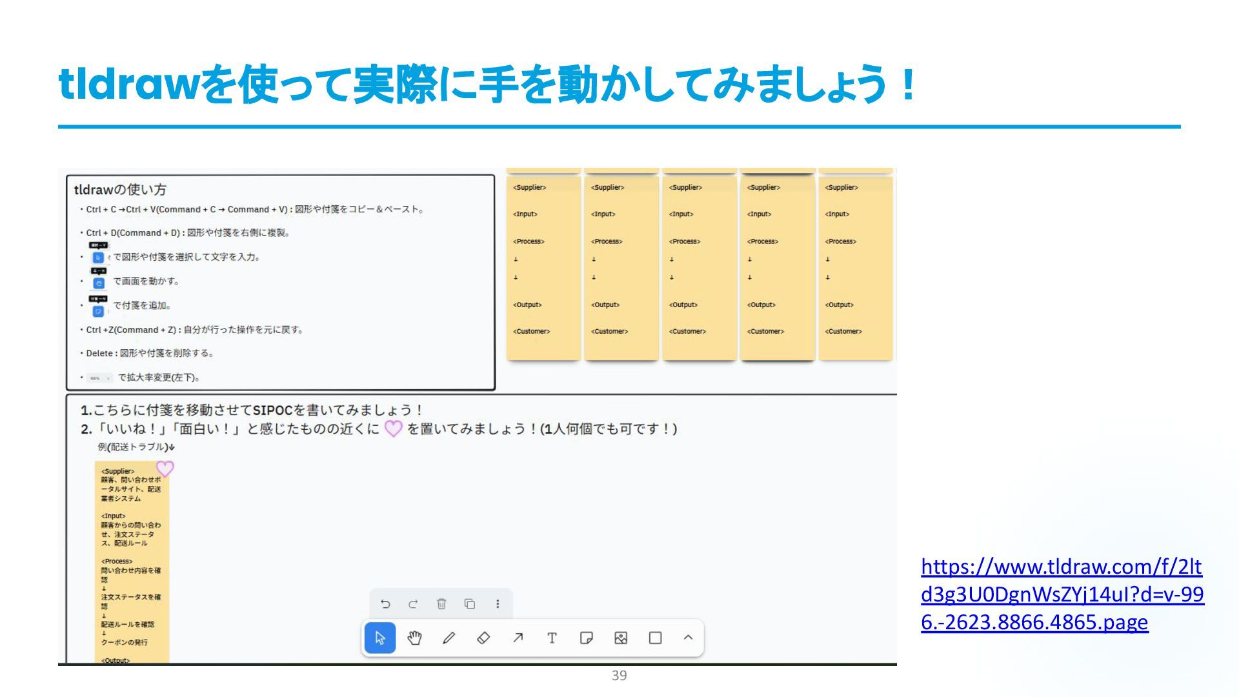
Task: Open the tldraw.com board hyperlink
Action: [x=1062, y=594]
